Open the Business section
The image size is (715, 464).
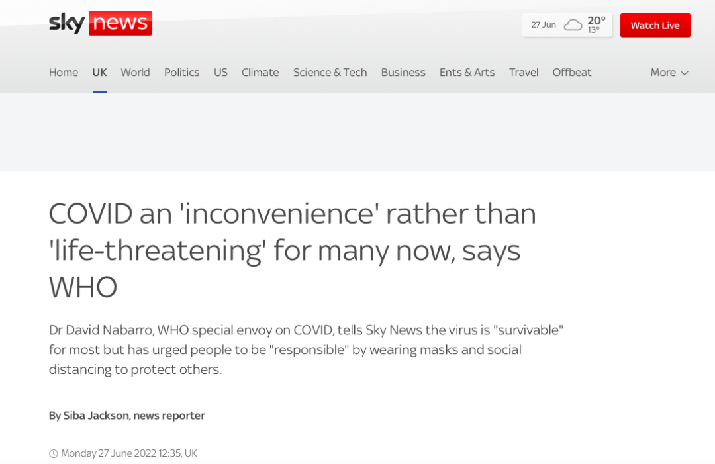coord(403,73)
